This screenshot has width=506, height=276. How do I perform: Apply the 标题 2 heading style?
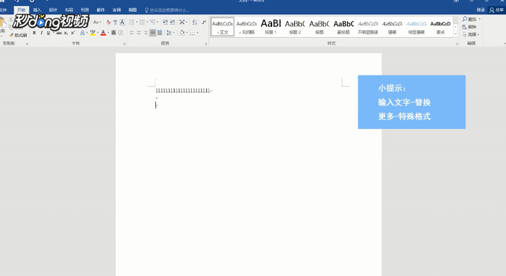pyautogui.click(x=295, y=27)
